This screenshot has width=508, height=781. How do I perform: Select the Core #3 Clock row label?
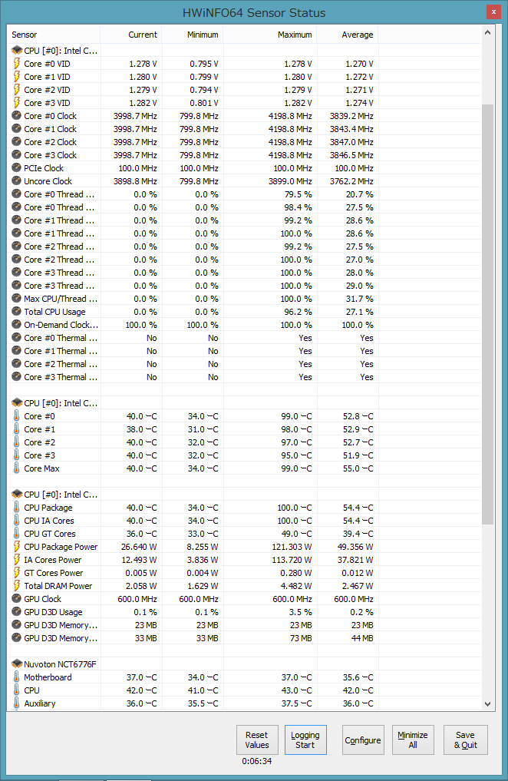point(50,155)
